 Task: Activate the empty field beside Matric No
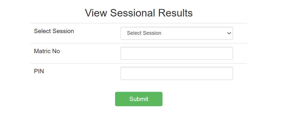[x=176, y=53]
